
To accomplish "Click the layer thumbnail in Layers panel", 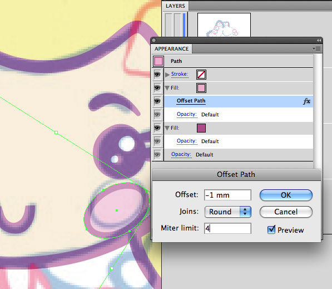I will [224, 25].
